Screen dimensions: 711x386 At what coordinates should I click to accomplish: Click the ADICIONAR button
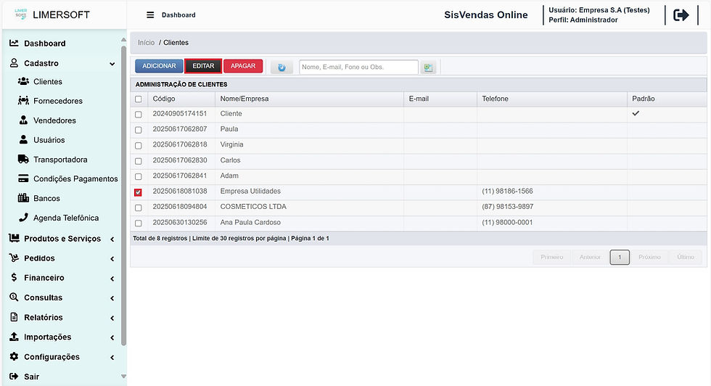(159, 66)
